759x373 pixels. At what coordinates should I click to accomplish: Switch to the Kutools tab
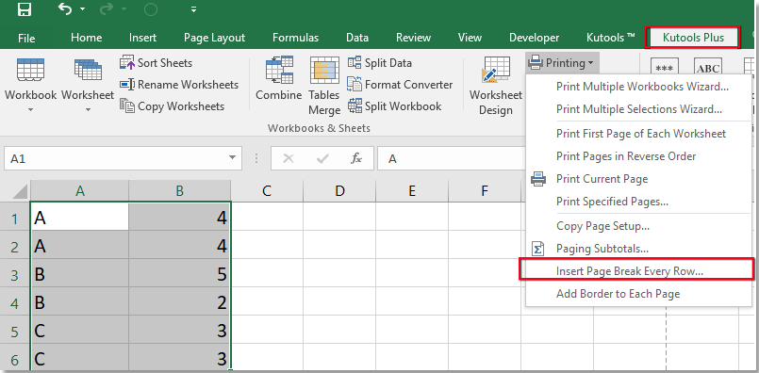pos(610,38)
